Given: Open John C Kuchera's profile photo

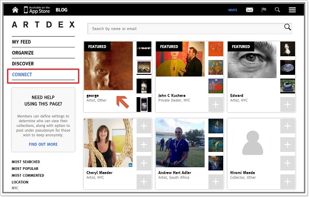Looking at the screenshot, I should coord(180,59).
